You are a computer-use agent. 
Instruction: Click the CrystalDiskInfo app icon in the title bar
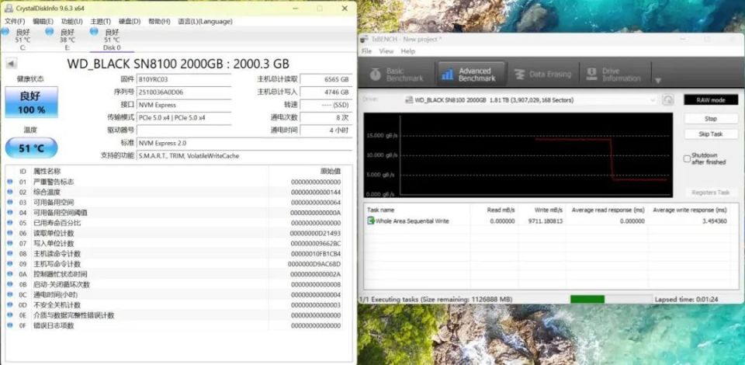pos(9,8)
